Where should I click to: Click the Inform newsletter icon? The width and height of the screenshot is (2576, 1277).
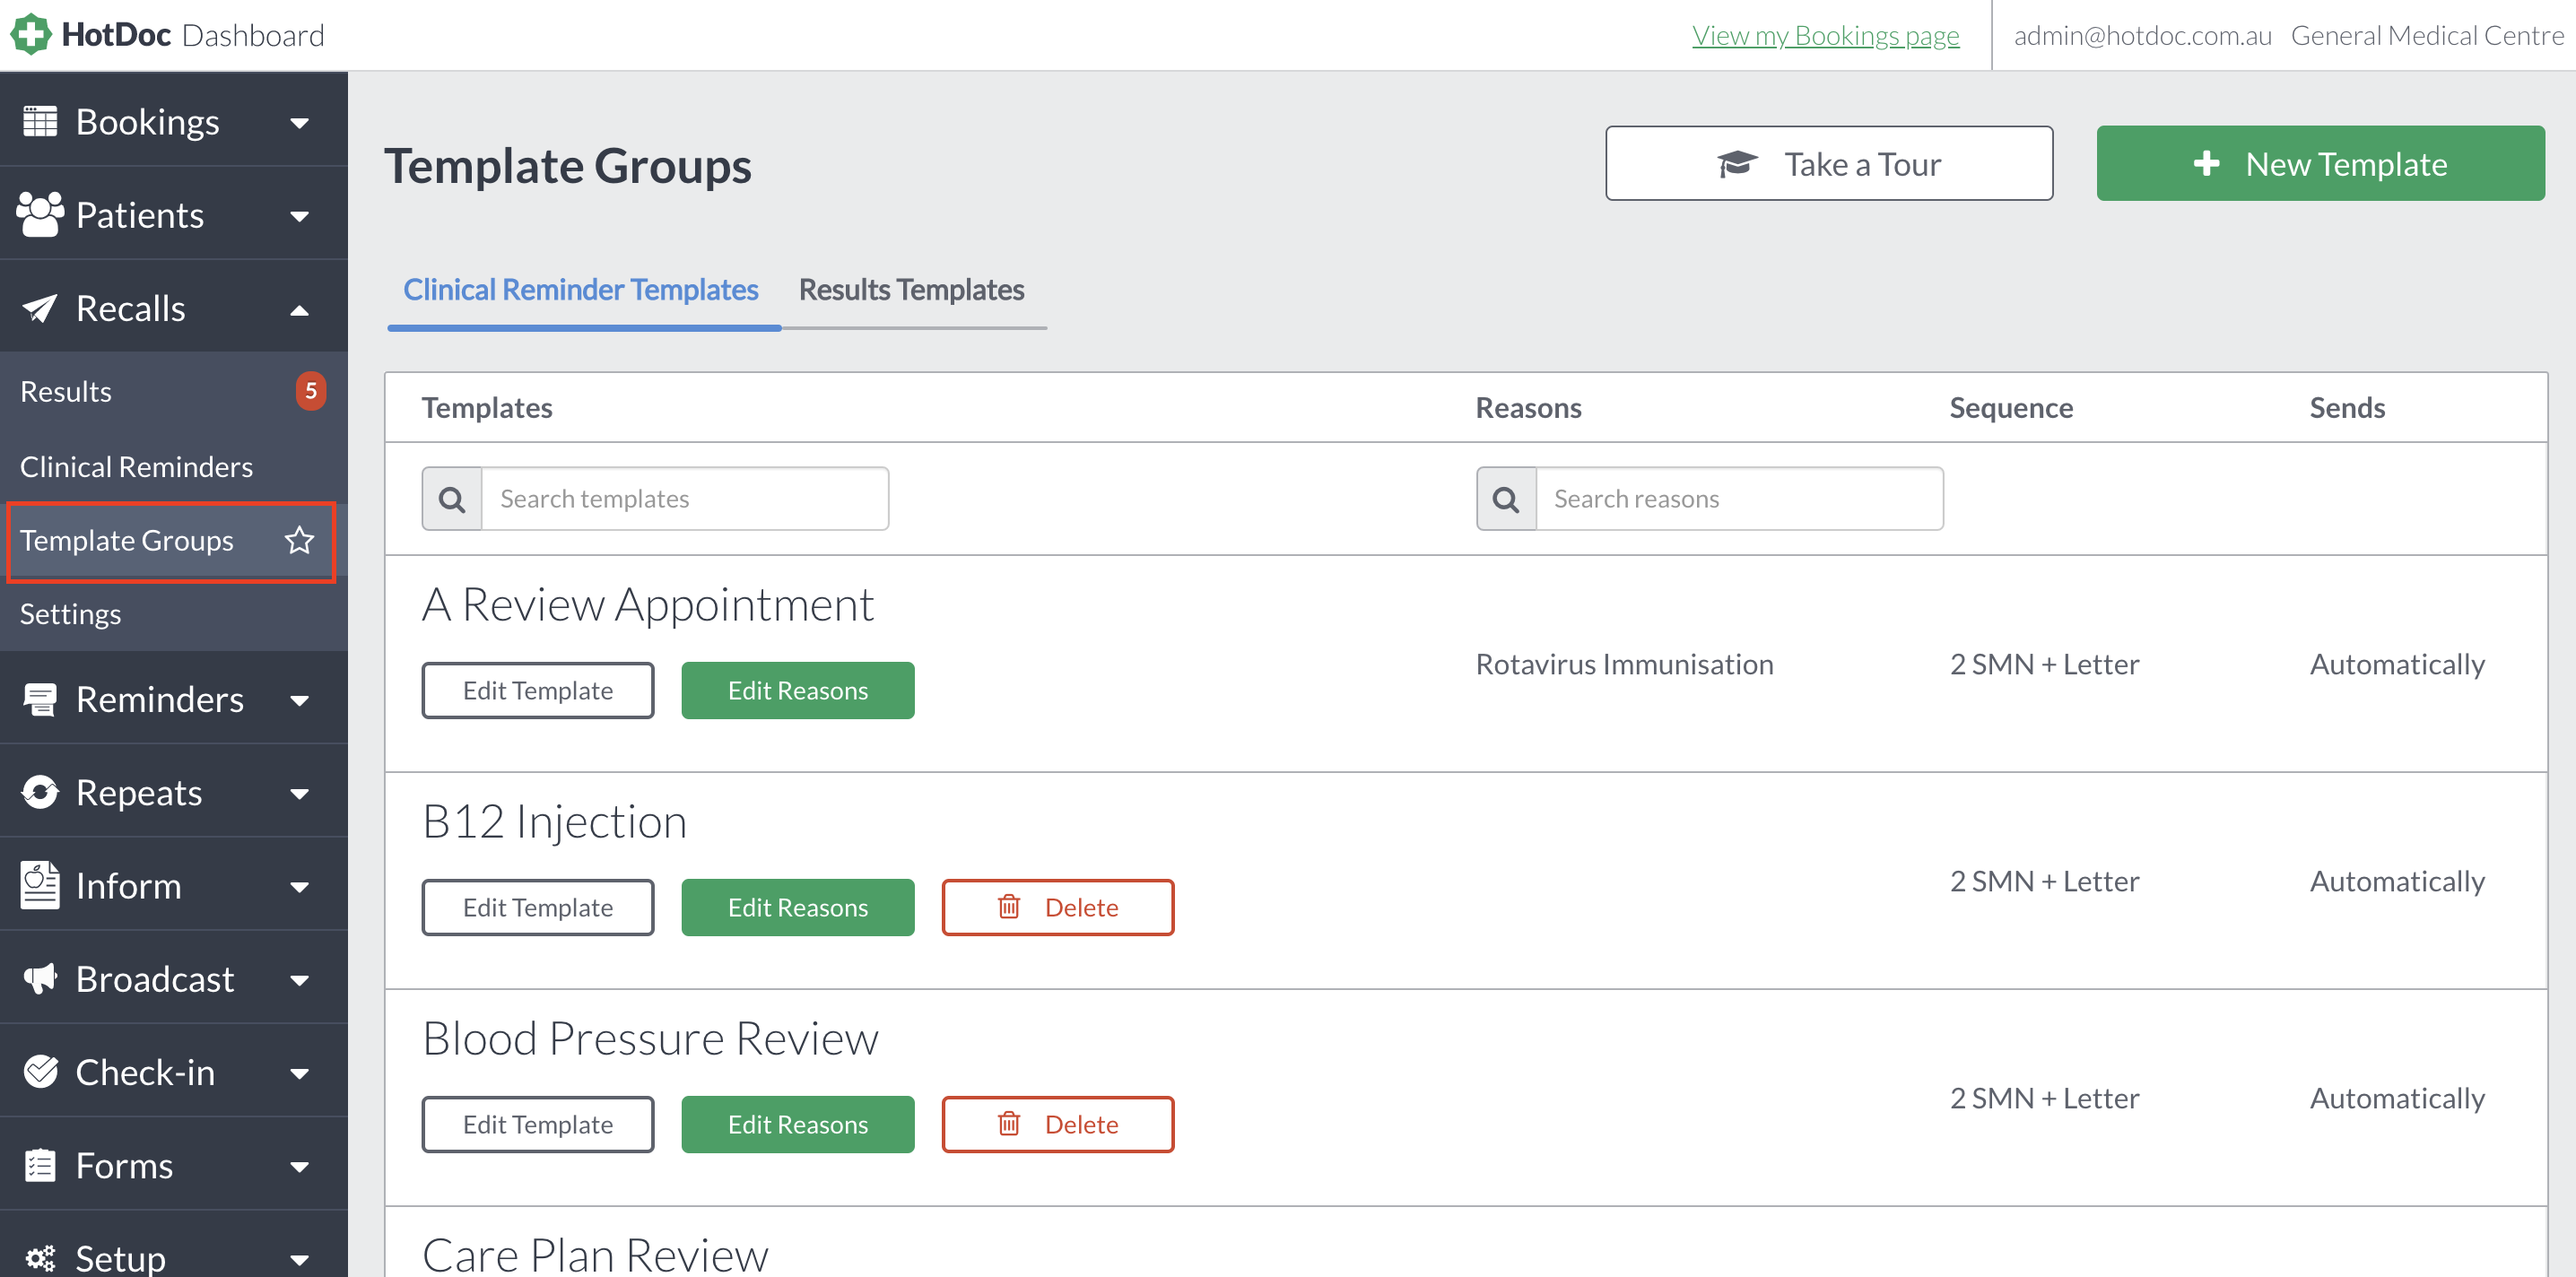click(x=40, y=885)
